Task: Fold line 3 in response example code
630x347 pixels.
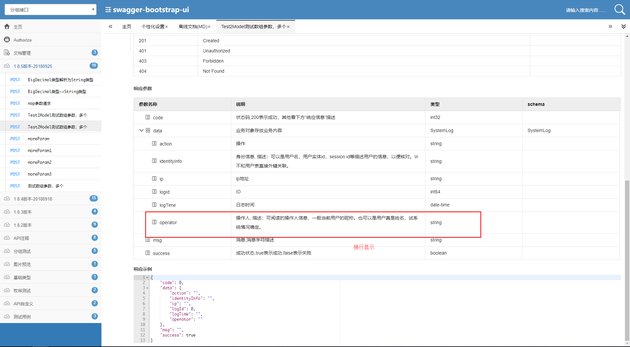Action: coord(147,288)
